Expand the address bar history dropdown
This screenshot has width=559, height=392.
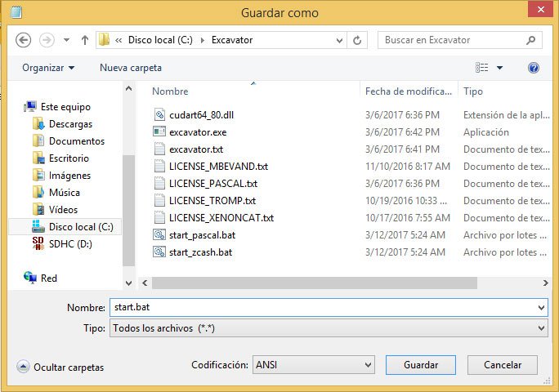coord(339,40)
